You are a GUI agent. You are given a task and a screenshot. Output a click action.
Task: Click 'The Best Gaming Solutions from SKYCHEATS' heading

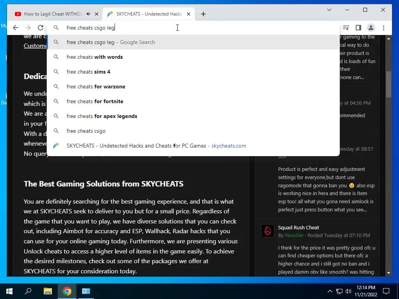103,184
